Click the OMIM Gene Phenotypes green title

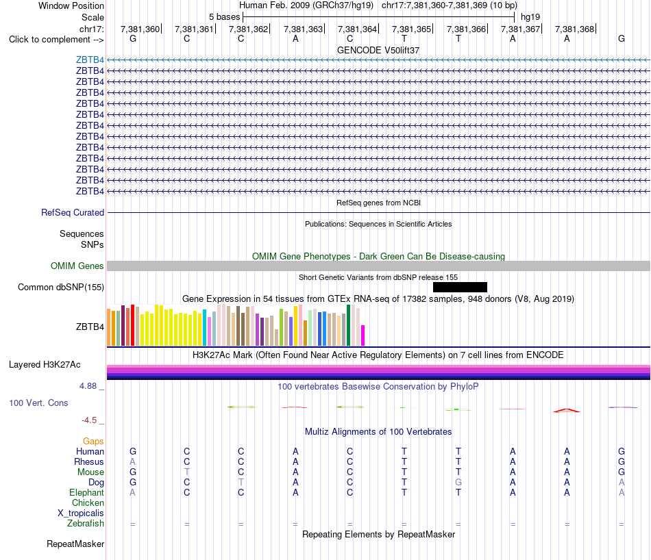click(378, 256)
